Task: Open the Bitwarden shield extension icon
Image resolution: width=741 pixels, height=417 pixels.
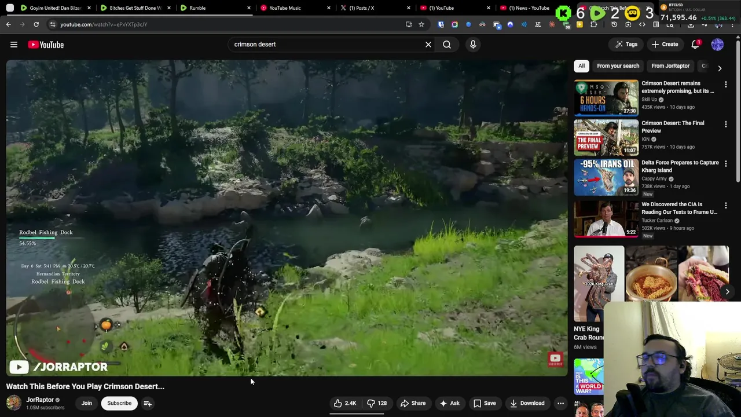Action: [x=441, y=24]
